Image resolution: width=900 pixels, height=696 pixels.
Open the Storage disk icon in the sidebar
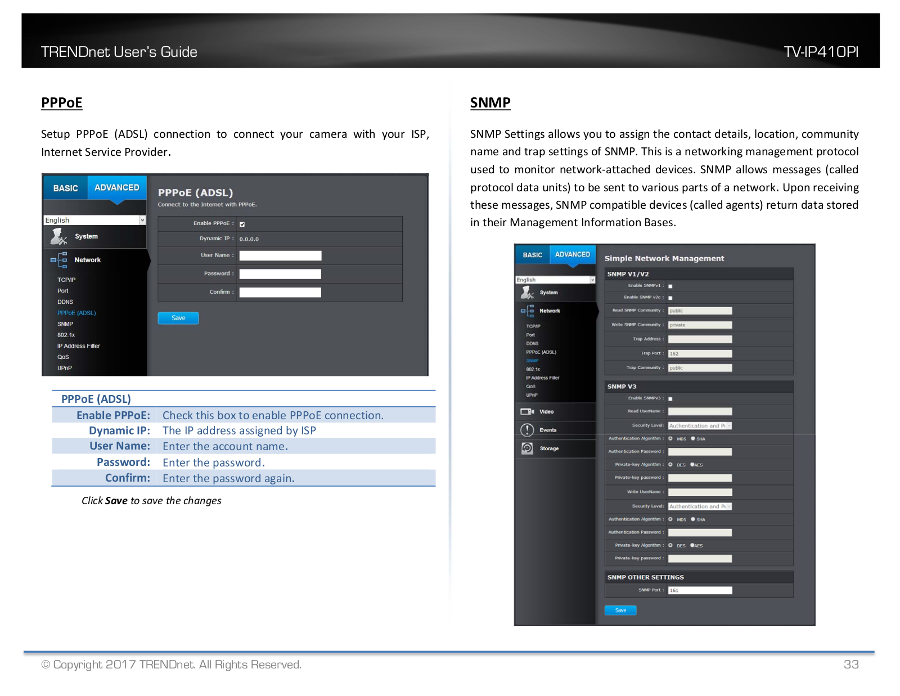pyautogui.click(x=527, y=448)
